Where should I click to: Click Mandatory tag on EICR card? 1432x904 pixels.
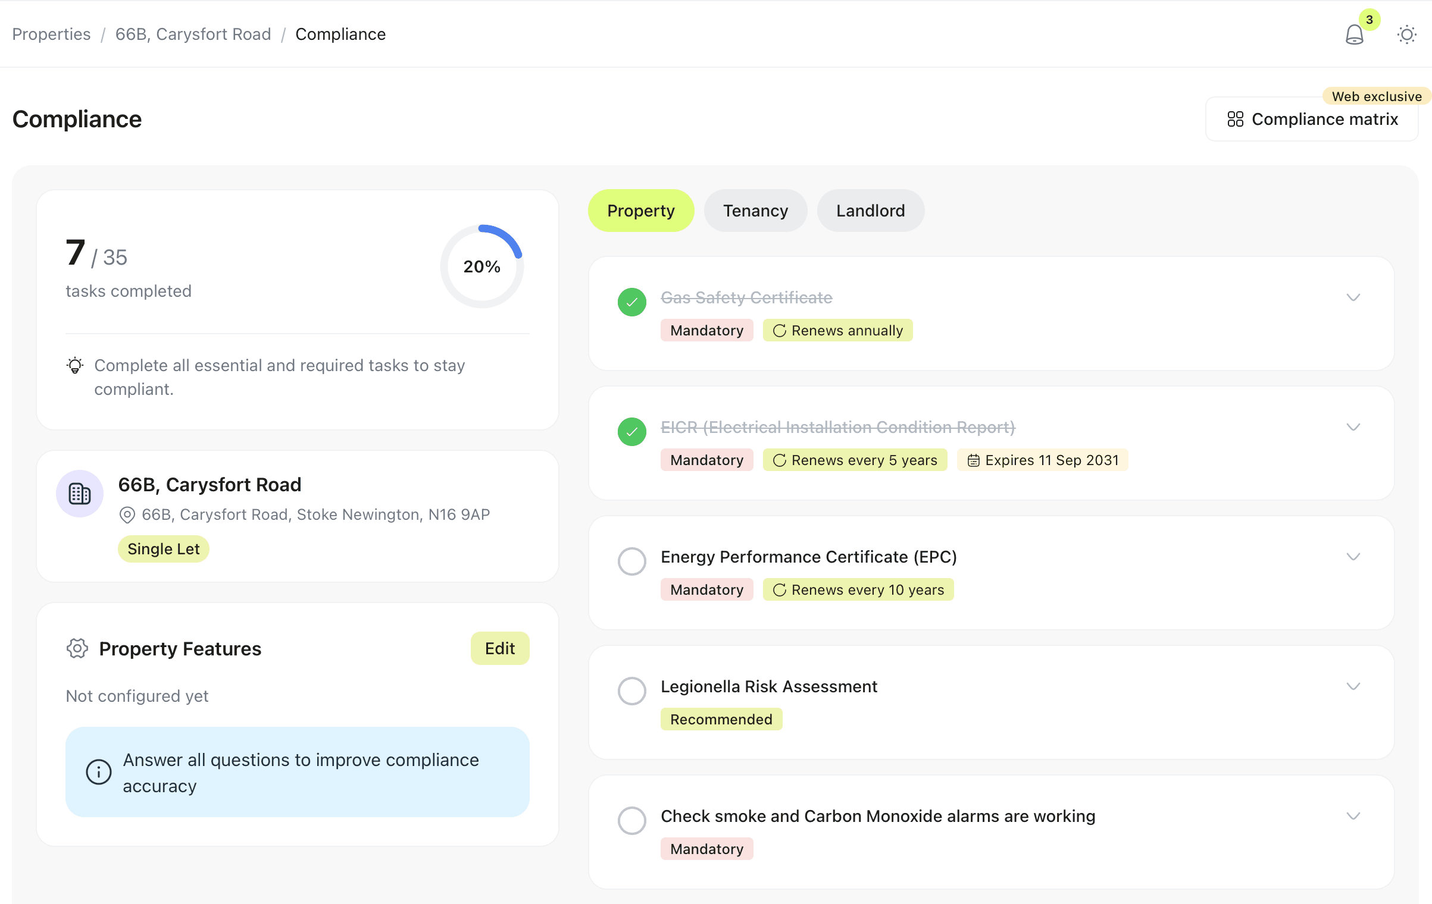706,460
